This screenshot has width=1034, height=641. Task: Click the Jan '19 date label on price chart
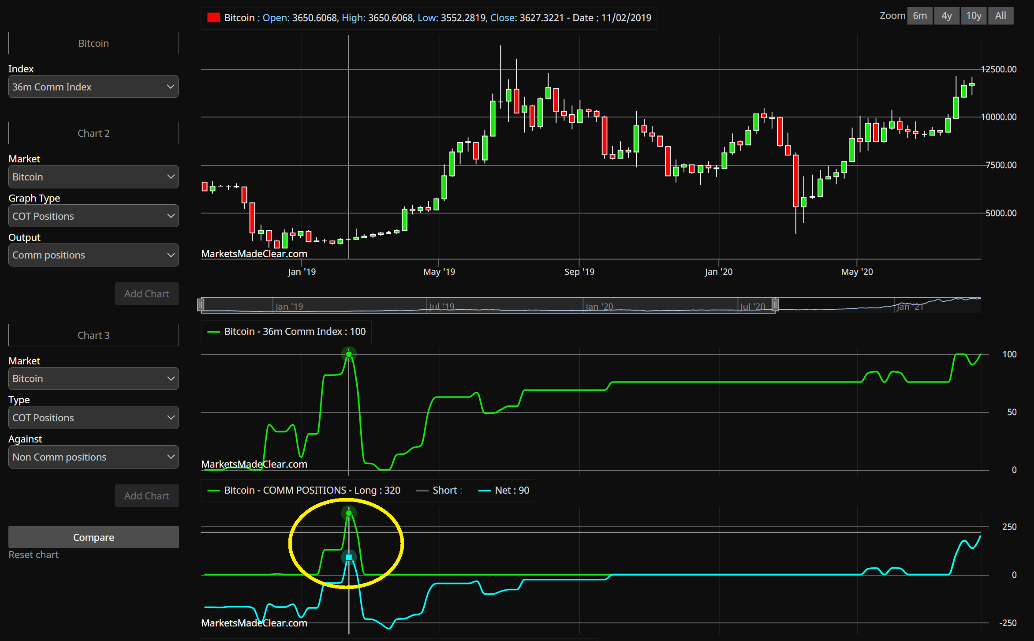click(x=302, y=272)
